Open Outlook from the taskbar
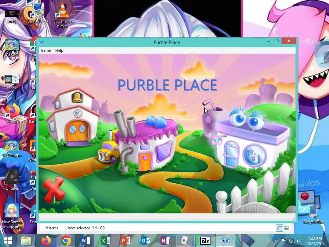329x247 pixels. (x=146, y=241)
